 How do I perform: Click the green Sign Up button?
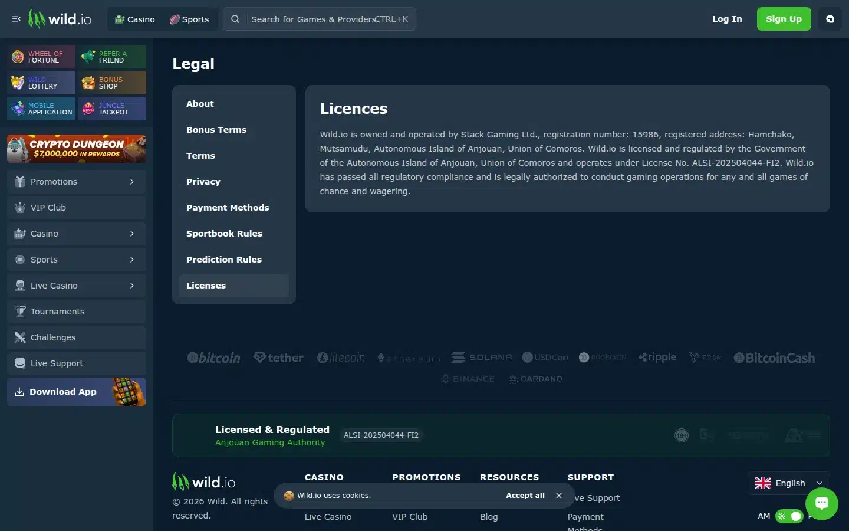(x=784, y=19)
